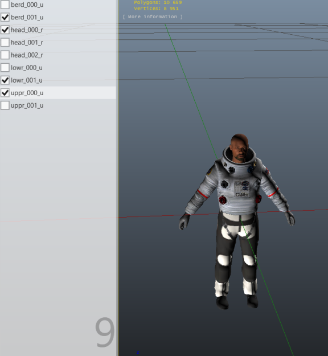
Task: Click the astronaut model's head
Action: (x=239, y=148)
